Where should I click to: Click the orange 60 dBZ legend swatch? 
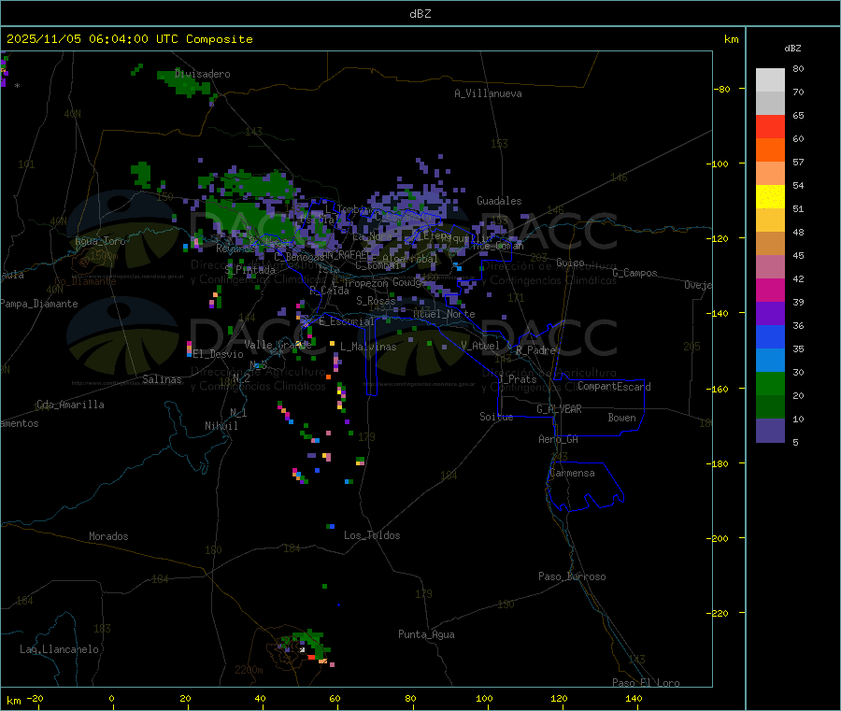[x=770, y=150]
